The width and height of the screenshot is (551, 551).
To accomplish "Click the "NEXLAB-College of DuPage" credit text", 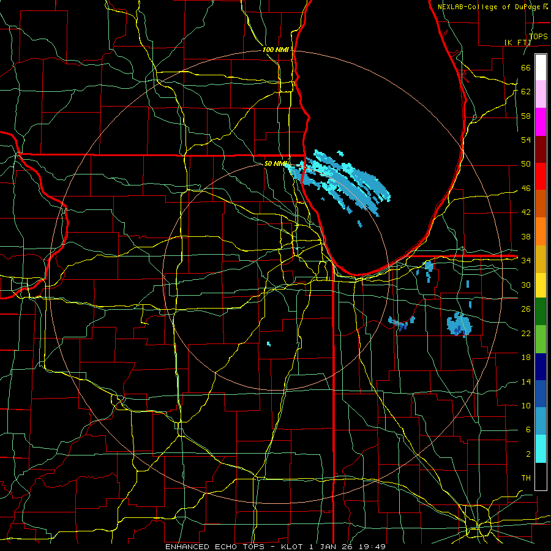I will pyautogui.click(x=489, y=7).
